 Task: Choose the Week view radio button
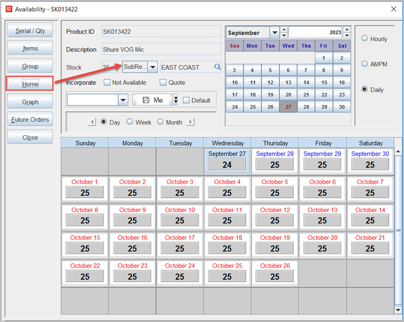point(130,122)
